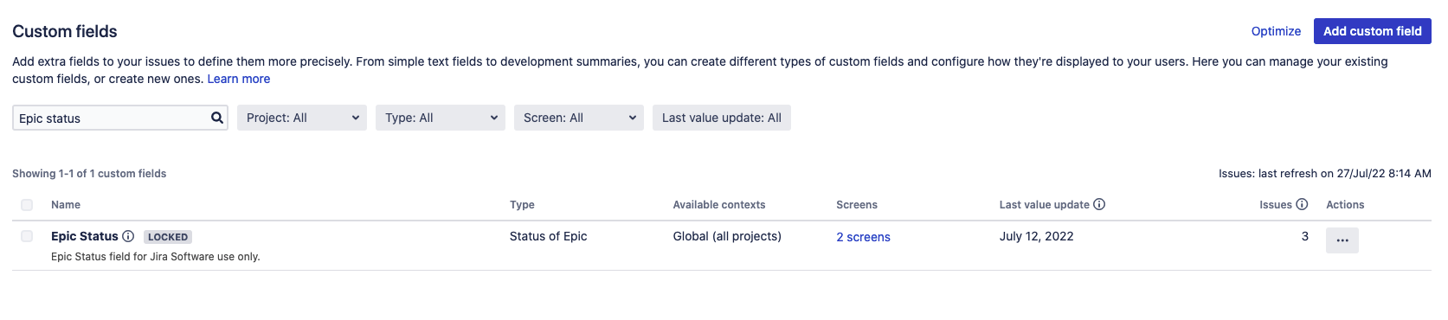
Task: Click the Epic Status field name
Action: (x=85, y=236)
